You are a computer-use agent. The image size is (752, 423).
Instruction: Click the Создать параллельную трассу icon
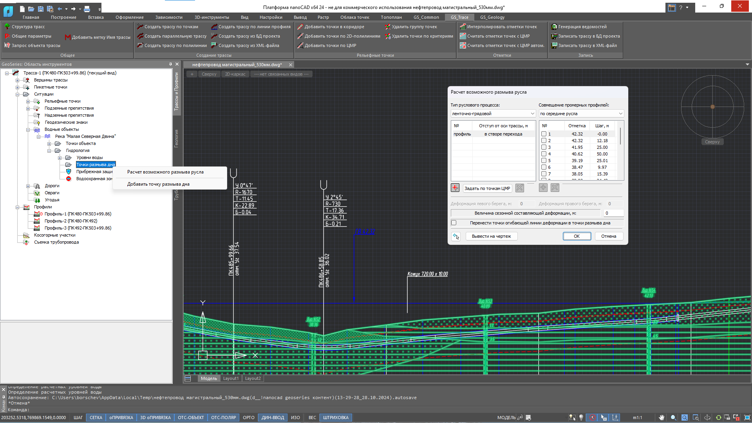(x=140, y=36)
